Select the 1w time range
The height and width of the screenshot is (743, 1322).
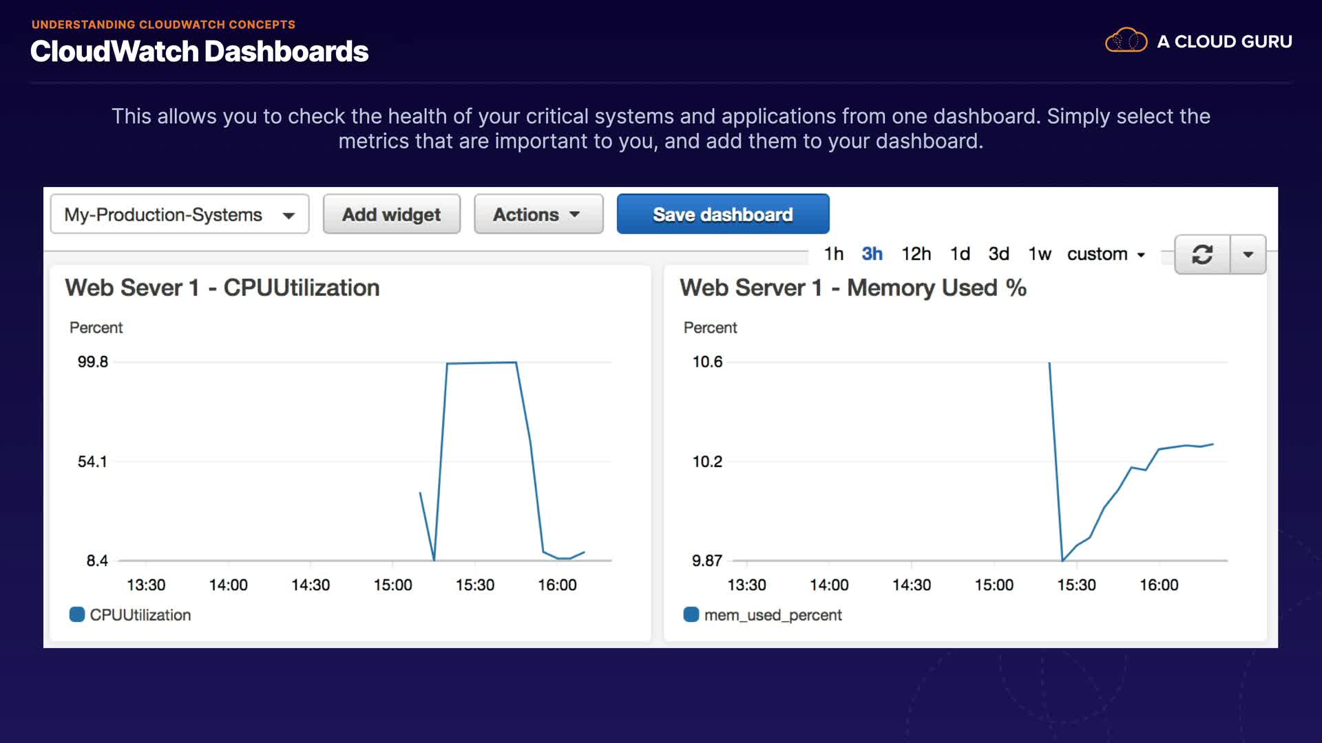pyautogui.click(x=1039, y=255)
